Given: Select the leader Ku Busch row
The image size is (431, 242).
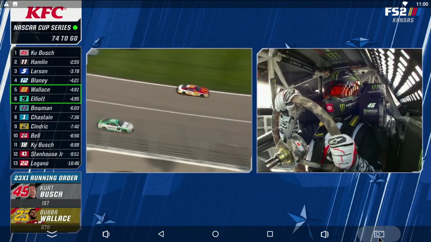Looking at the screenshot, I should click(46, 53).
